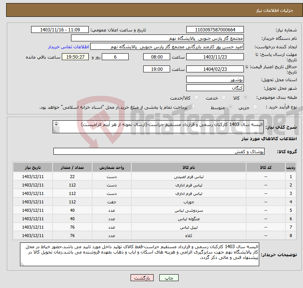Viewport: 303px width, 288px height.
Task: Select the متوسط purchase type radio
Action: pos(230,107)
